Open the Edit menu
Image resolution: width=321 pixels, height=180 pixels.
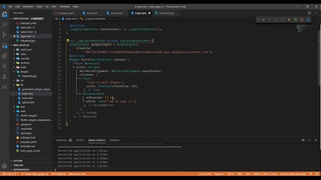tap(18, 6)
